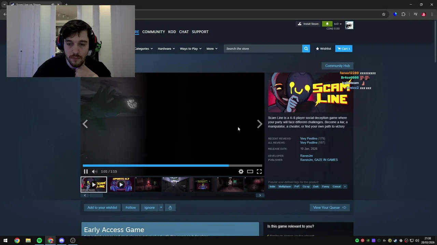Select the Update 0.7 video thumbnail
This screenshot has height=245, width=437.
(121, 184)
